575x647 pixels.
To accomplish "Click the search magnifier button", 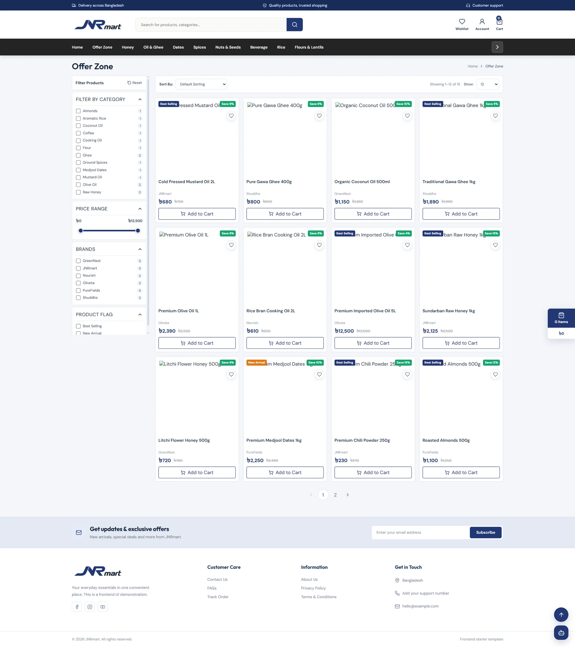I will tap(294, 24).
